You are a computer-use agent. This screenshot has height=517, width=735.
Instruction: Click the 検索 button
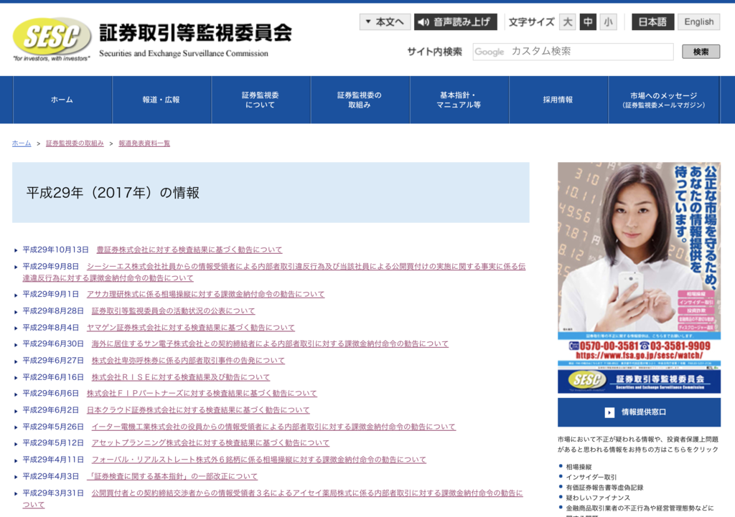(x=701, y=52)
